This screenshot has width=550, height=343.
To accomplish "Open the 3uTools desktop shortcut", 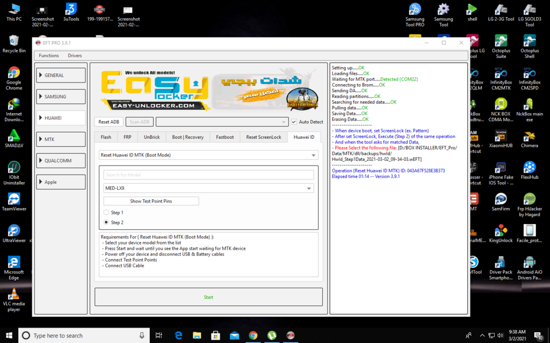I will pos(71,12).
